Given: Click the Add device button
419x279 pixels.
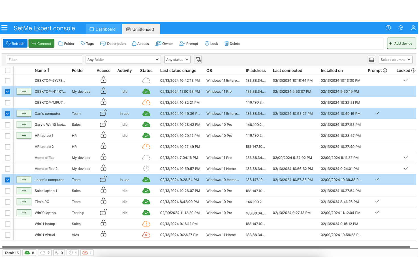Looking at the screenshot, I should (x=401, y=43).
